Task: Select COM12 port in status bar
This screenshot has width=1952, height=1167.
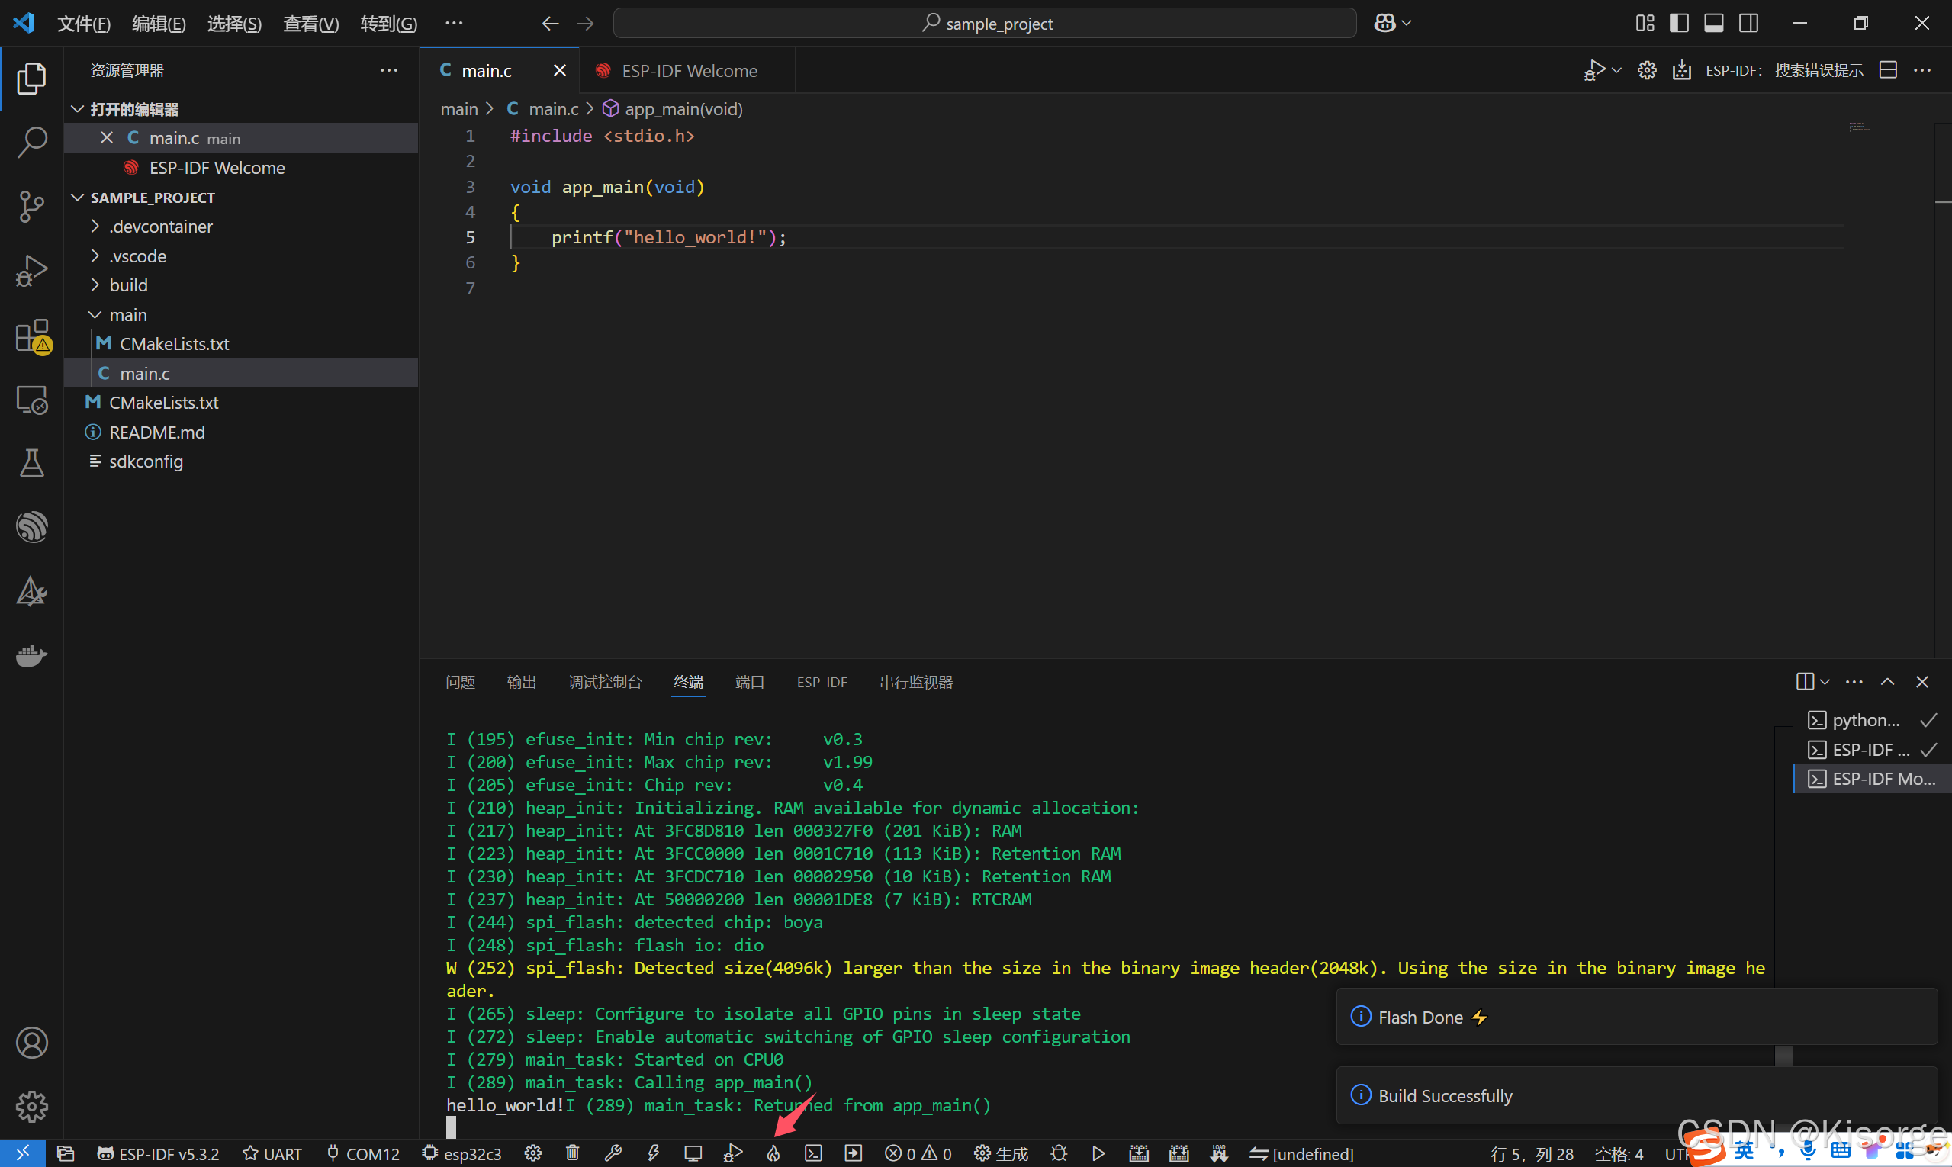Action: pyautogui.click(x=362, y=1153)
